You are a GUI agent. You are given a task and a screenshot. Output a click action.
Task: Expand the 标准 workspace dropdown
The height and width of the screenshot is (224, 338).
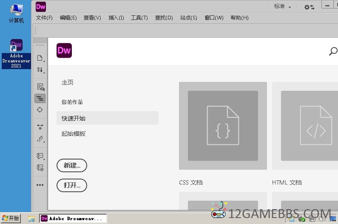pos(282,7)
